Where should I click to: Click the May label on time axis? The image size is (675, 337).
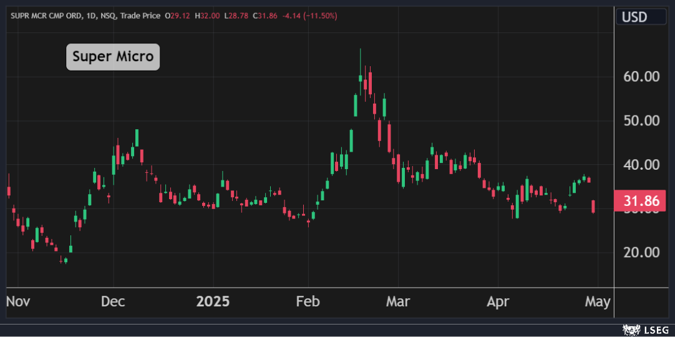[x=598, y=302]
